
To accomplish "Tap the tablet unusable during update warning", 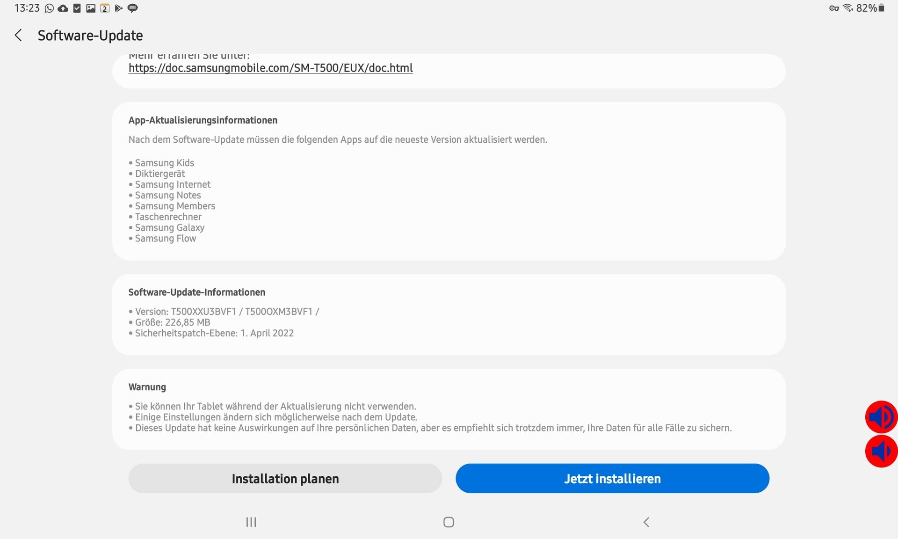I will click(272, 406).
